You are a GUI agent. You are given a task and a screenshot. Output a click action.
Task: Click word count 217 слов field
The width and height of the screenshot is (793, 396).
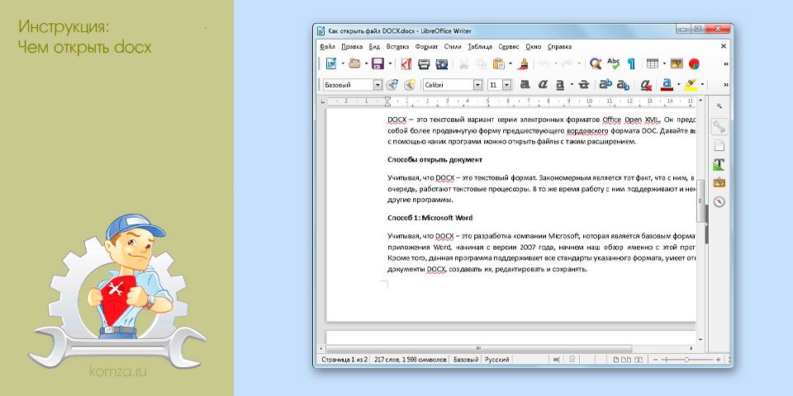click(x=410, y=360)
